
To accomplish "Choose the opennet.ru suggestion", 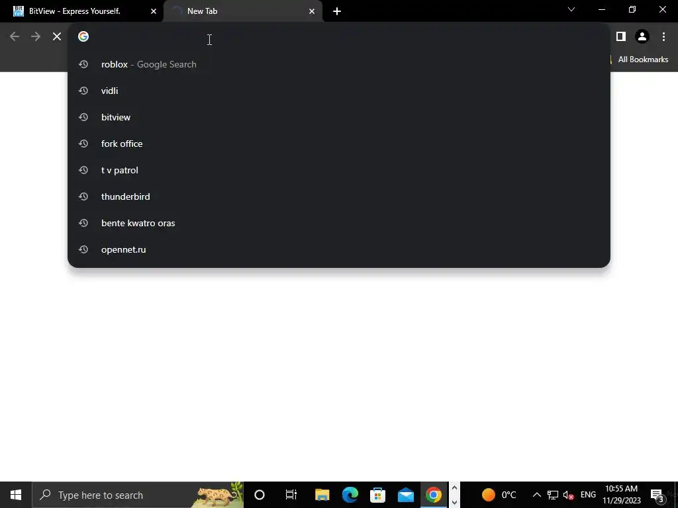I will pyautogui.click(x=339, y=249).
